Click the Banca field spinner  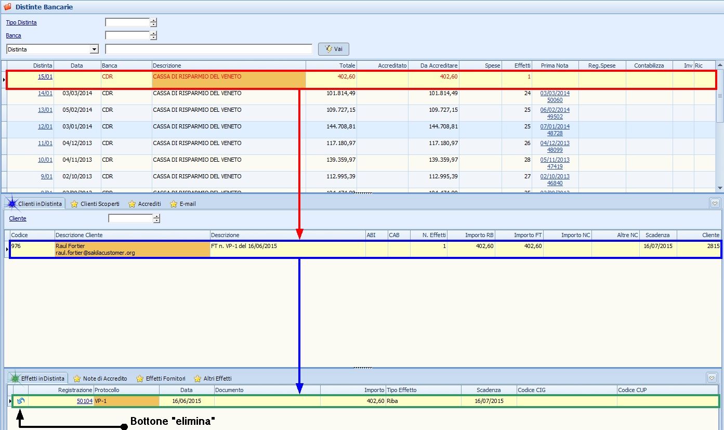153,35
